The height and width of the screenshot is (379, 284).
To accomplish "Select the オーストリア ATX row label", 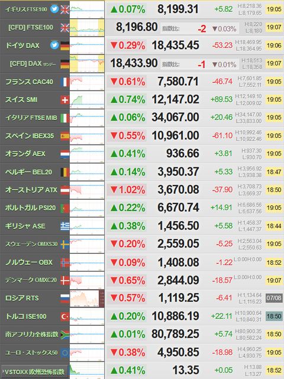I will [x=31, y=190].
